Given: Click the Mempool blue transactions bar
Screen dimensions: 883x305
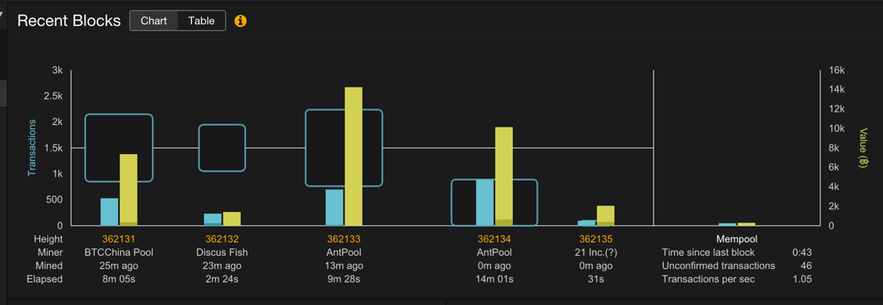Looking at the screenshot, I should pos(727,224).
